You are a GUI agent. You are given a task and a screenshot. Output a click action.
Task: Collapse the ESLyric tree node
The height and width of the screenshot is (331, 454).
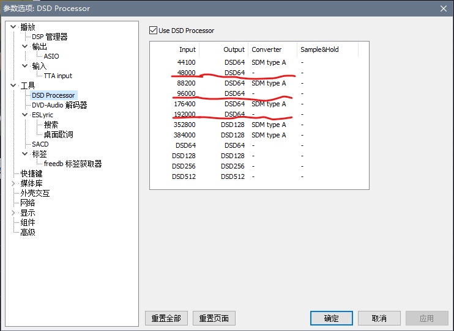coord(25,115)
